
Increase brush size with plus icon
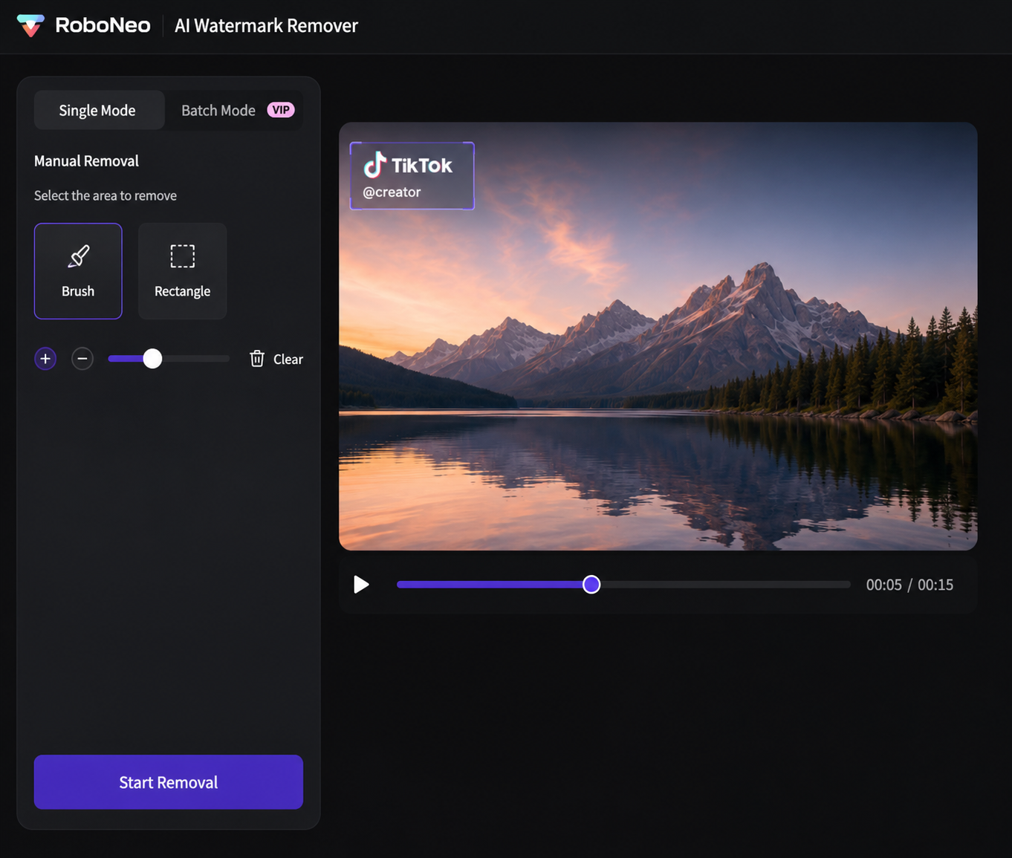pos(45,359)
